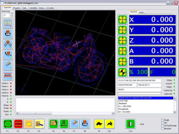The image size is (179, 134).
Task: Open a job file with the F3 folder icon
Action: tap(29, 124)
